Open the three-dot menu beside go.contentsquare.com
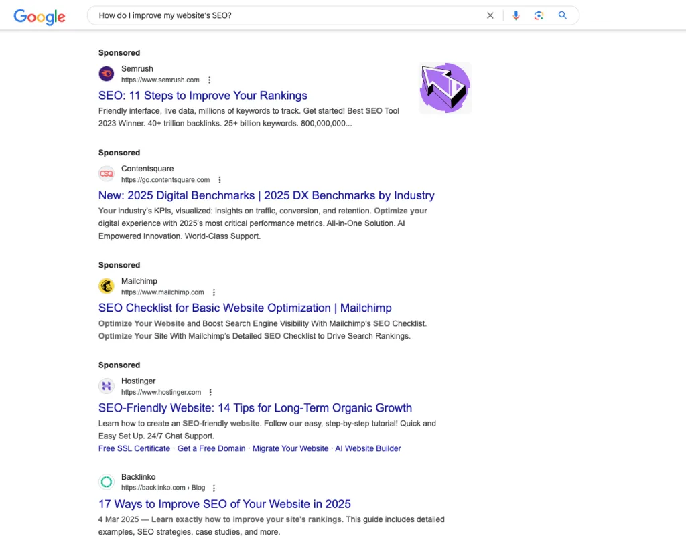Viewport: 686px width, 546px height. (x=220, y=180)
